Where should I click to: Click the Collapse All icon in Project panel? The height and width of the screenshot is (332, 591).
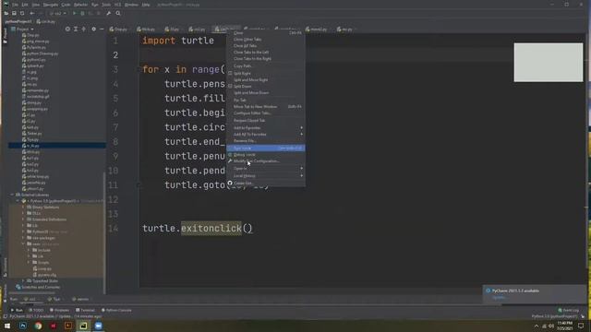(84, 29)
